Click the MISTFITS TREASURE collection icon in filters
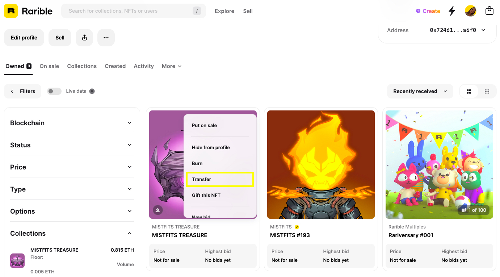The height and width of the screenshot is (277, 500). [17, 261]
